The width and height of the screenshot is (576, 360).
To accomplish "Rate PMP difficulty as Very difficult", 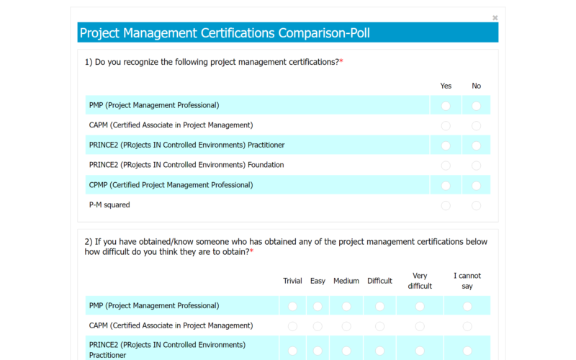I will tap(420, 306).
